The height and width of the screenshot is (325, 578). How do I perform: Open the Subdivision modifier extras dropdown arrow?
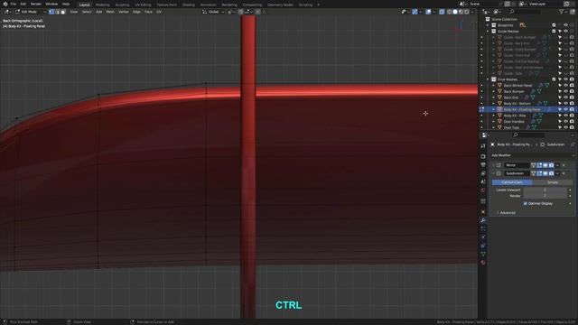pyautogui.click(x=557, y=173)
